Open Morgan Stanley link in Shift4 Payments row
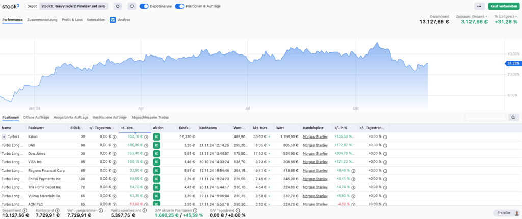522x219 pixels. pos(315,179)
